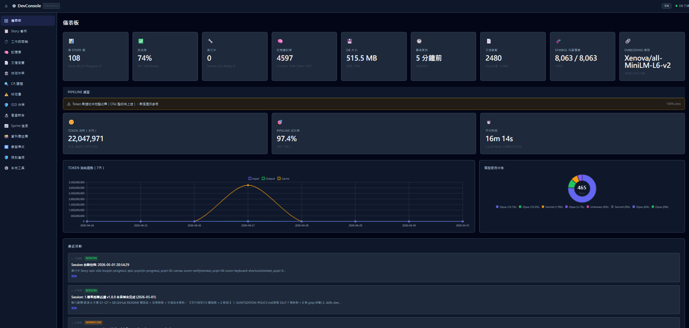Open 文檔瀏覽 document icon in sidebar
Viewport: 689px width, 328px height.
pyautogui.click(x=6, y=63)
